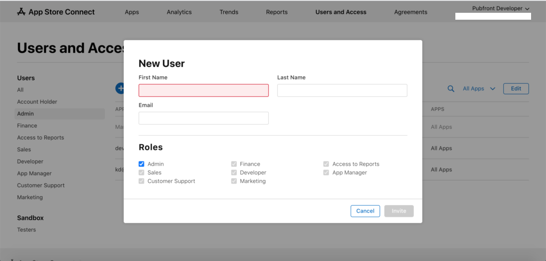This screenshot has height=261, width=546.
Task: Click the blue add user plus icon
Action: point(119,88)
